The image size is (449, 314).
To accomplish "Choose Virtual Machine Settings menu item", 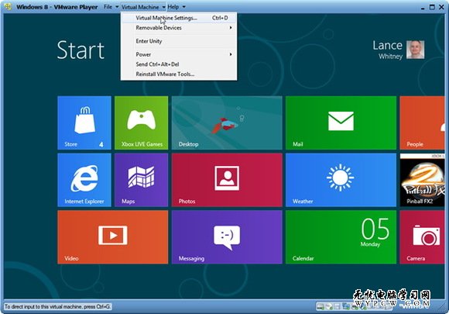I will (x=179, y=18).
